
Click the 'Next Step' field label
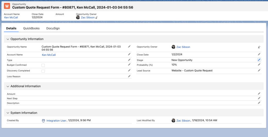coord(12,98)
